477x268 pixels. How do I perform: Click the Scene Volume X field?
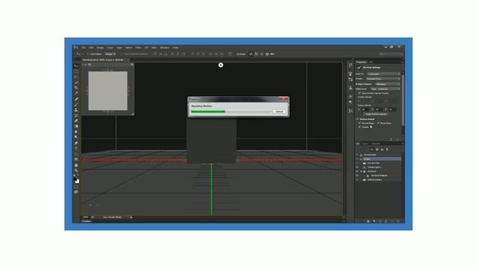point(365,109)
